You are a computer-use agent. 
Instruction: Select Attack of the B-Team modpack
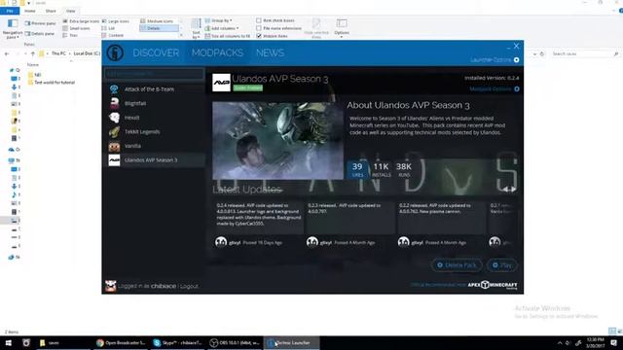point(154,89)
